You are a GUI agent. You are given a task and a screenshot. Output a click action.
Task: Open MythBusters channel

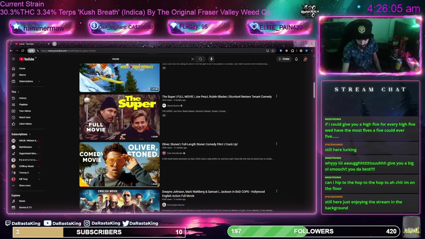pos(25,147)
